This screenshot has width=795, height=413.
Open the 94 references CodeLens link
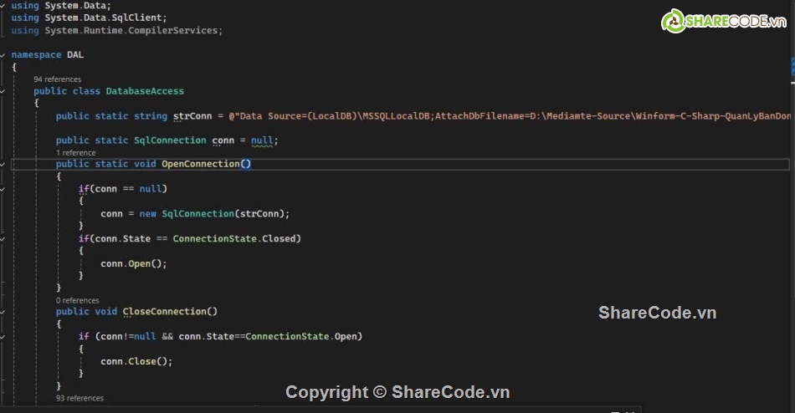[57, 79]
